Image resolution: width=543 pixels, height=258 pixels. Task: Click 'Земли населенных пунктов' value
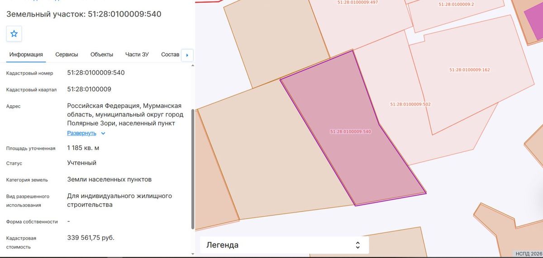[x=110, y=179]
